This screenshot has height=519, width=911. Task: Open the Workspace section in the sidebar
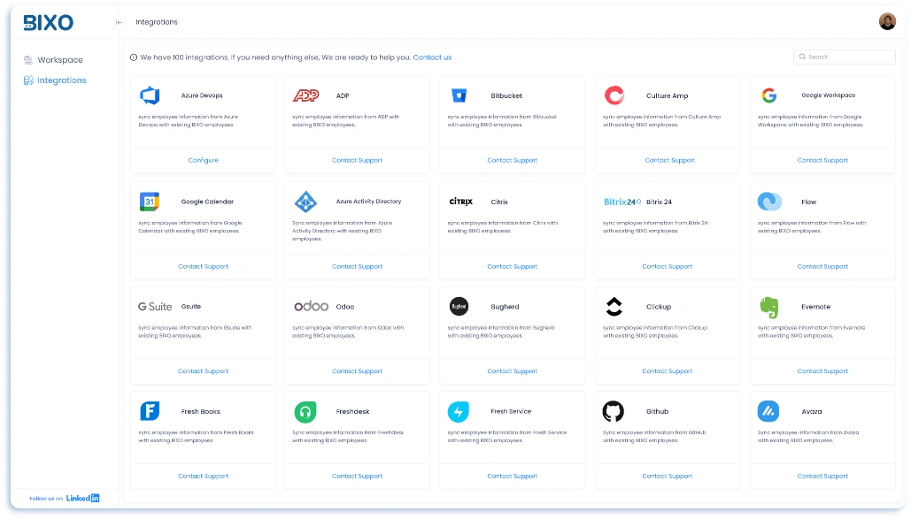pos(58,59)
